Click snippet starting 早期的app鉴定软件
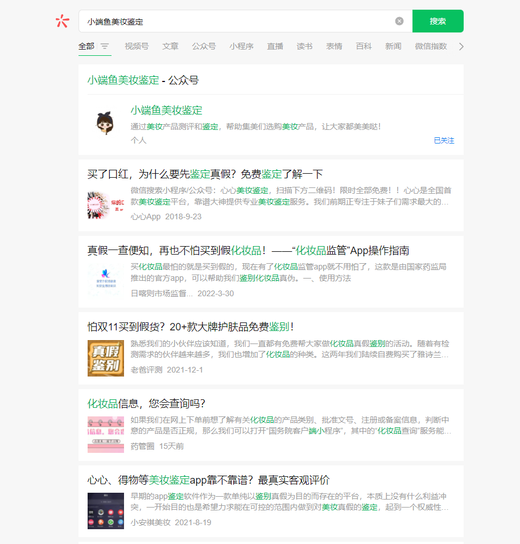520x544 pixels. (x=290, y=502)
